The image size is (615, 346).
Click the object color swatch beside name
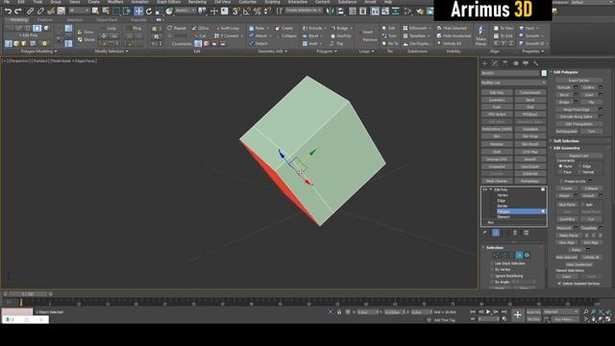pyautogui.click(x=544, y=73)
